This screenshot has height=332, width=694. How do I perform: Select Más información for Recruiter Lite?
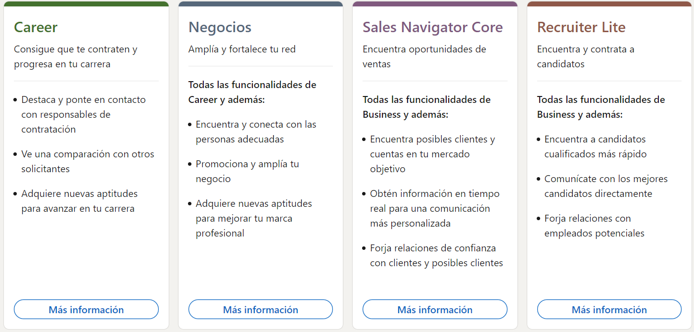pos(609,310)
